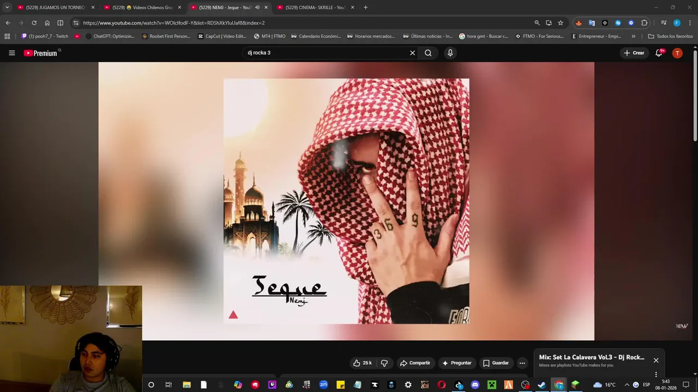Viewport: 698px width, 392px height.
Task: Show hidden system tray icons
Action: point(627,385)
